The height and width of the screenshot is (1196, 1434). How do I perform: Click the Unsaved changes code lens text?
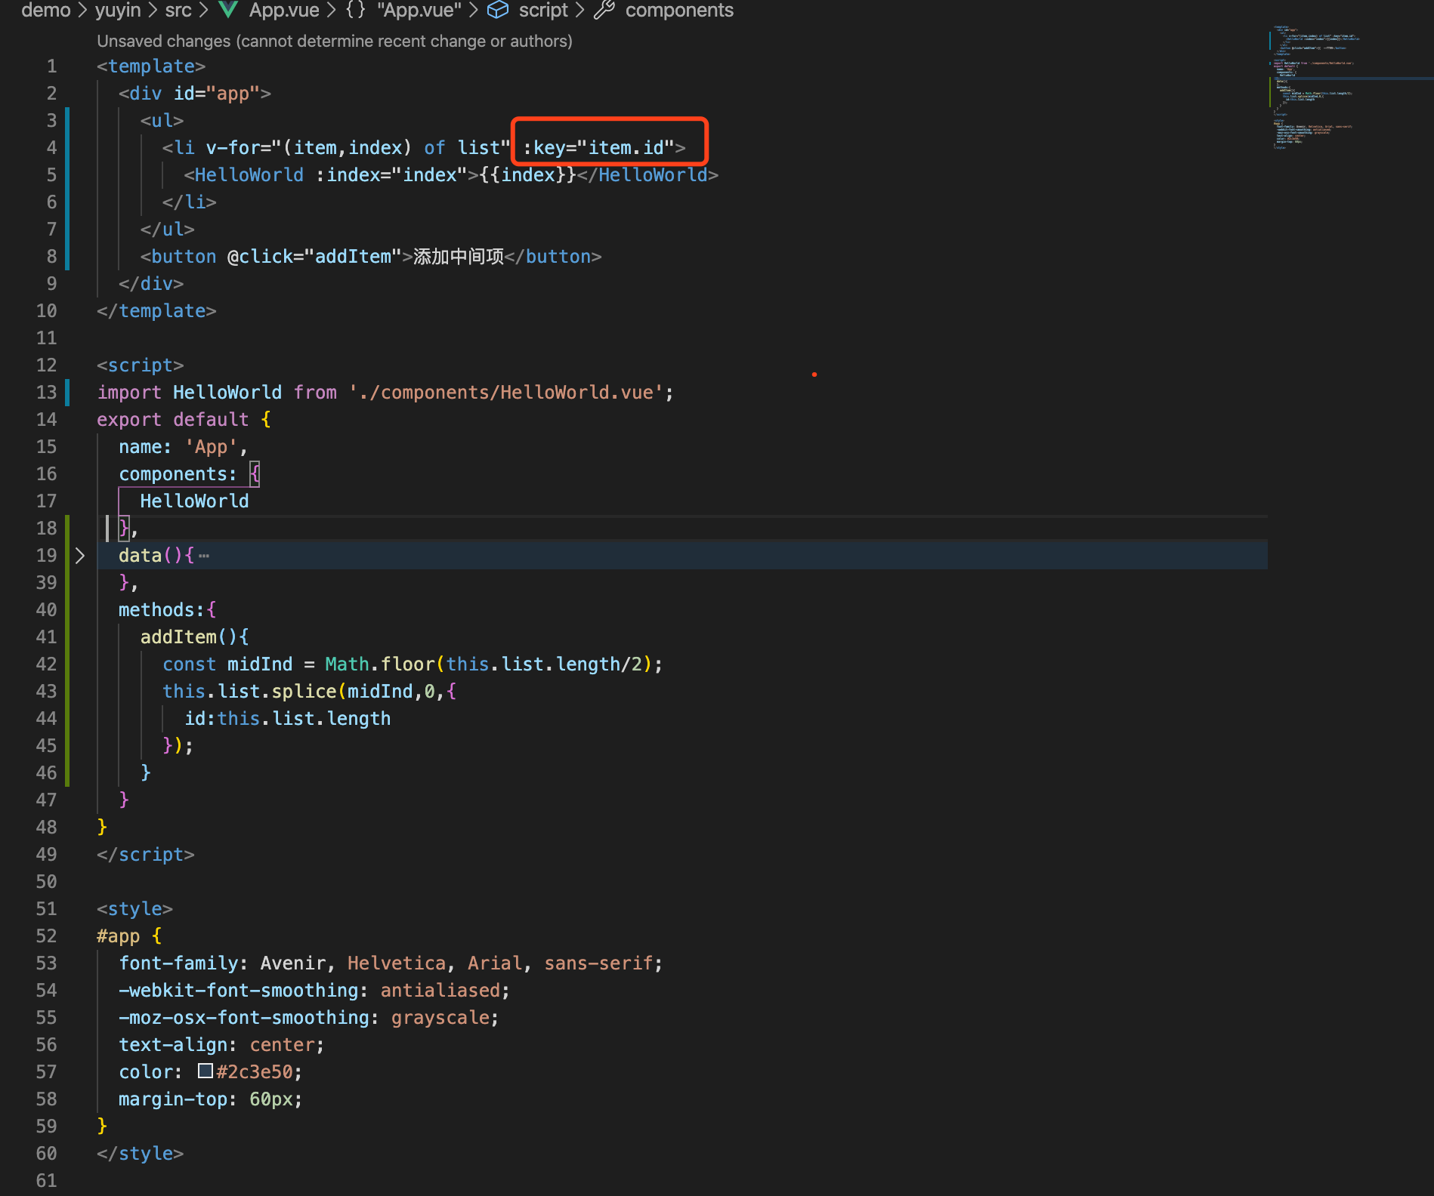(x=335, y=41)
